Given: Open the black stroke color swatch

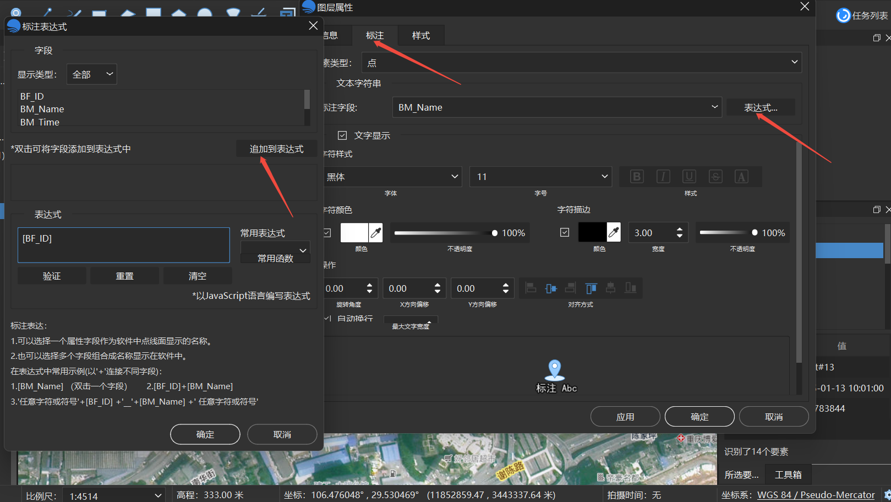Looking at the screenshot, I should pos(592,232).
